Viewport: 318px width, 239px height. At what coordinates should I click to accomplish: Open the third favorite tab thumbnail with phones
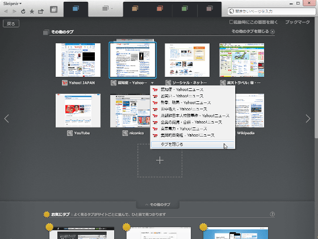236,233
